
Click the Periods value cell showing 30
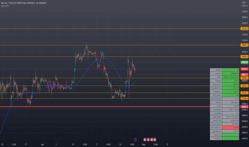231,70
